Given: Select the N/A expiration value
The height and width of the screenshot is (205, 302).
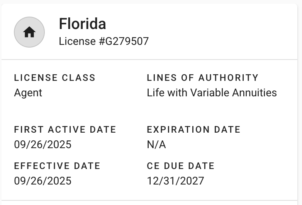Looking at the screenshot, I should [156, 145].
